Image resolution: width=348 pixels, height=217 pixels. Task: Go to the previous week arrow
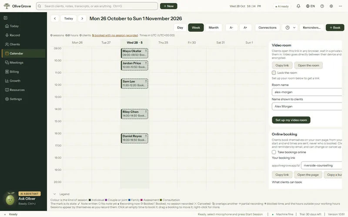click(55, 18)
